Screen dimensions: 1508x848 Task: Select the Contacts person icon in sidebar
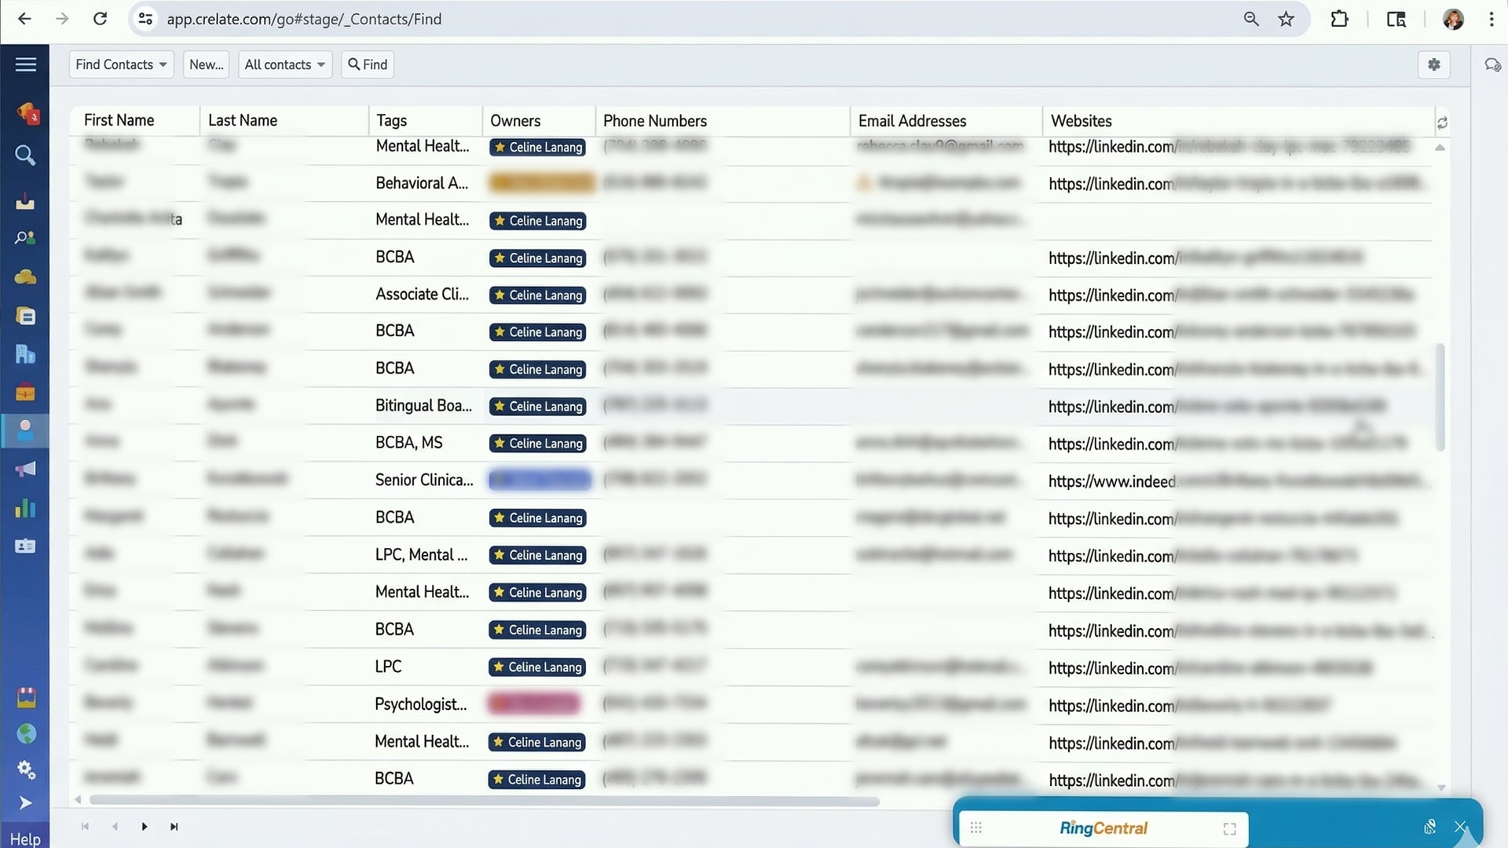(25, 430)
